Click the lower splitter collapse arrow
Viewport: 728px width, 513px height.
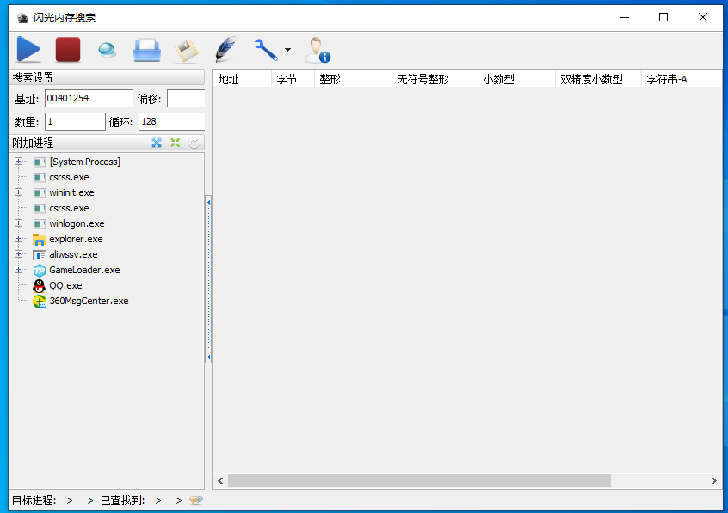point(208,357)
